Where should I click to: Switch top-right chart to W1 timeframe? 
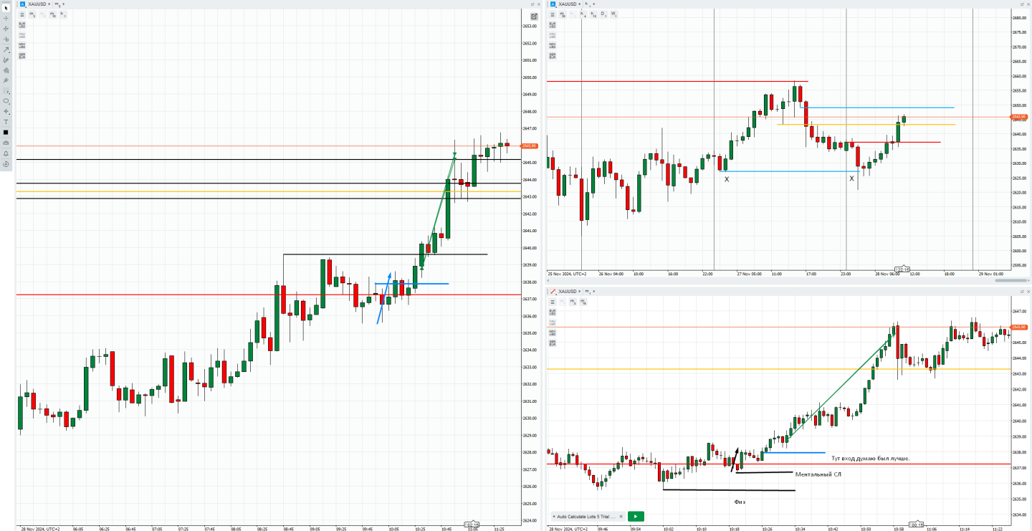613,14
